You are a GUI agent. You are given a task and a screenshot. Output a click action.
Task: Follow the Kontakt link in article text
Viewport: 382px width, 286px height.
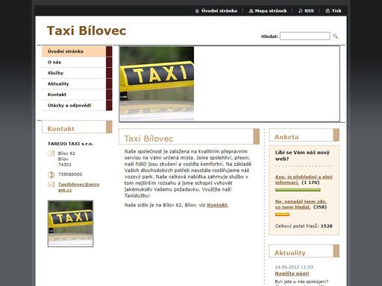[x=217, y=205]
